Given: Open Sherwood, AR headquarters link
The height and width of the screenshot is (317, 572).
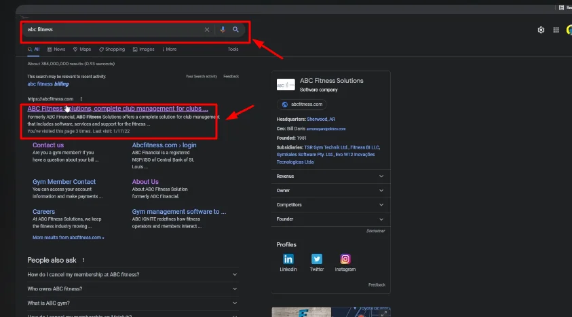Looking at the screenshot, I should point(321,119).
